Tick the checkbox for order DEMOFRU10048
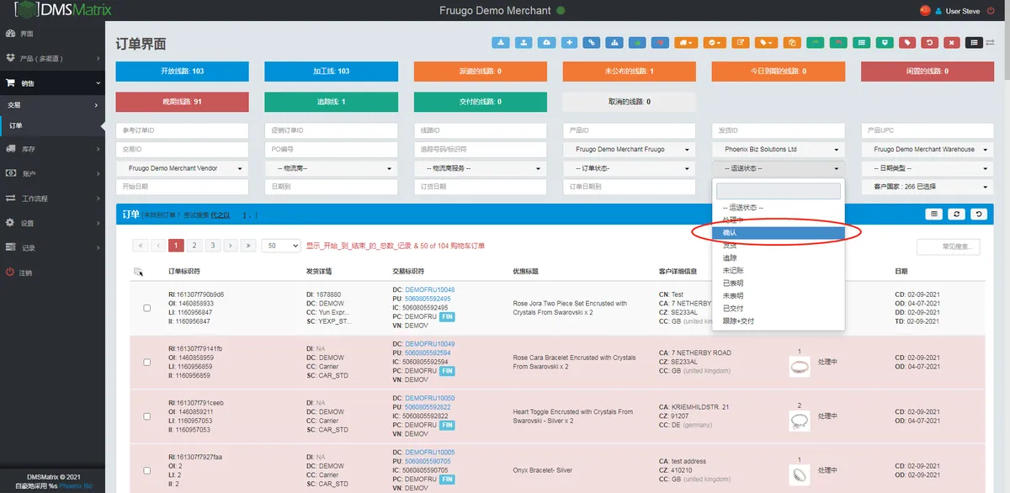The height and width of the screenshot is (493, 1010). (147, 308)
